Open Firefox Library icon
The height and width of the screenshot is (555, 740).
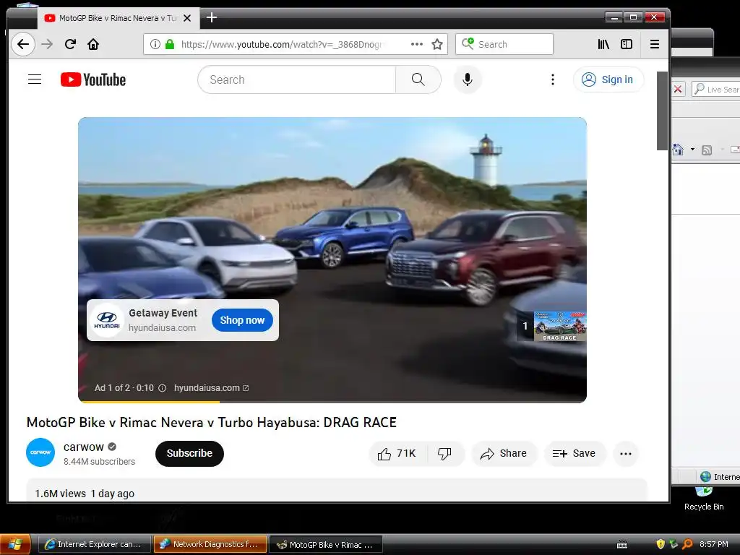point(603,44)
